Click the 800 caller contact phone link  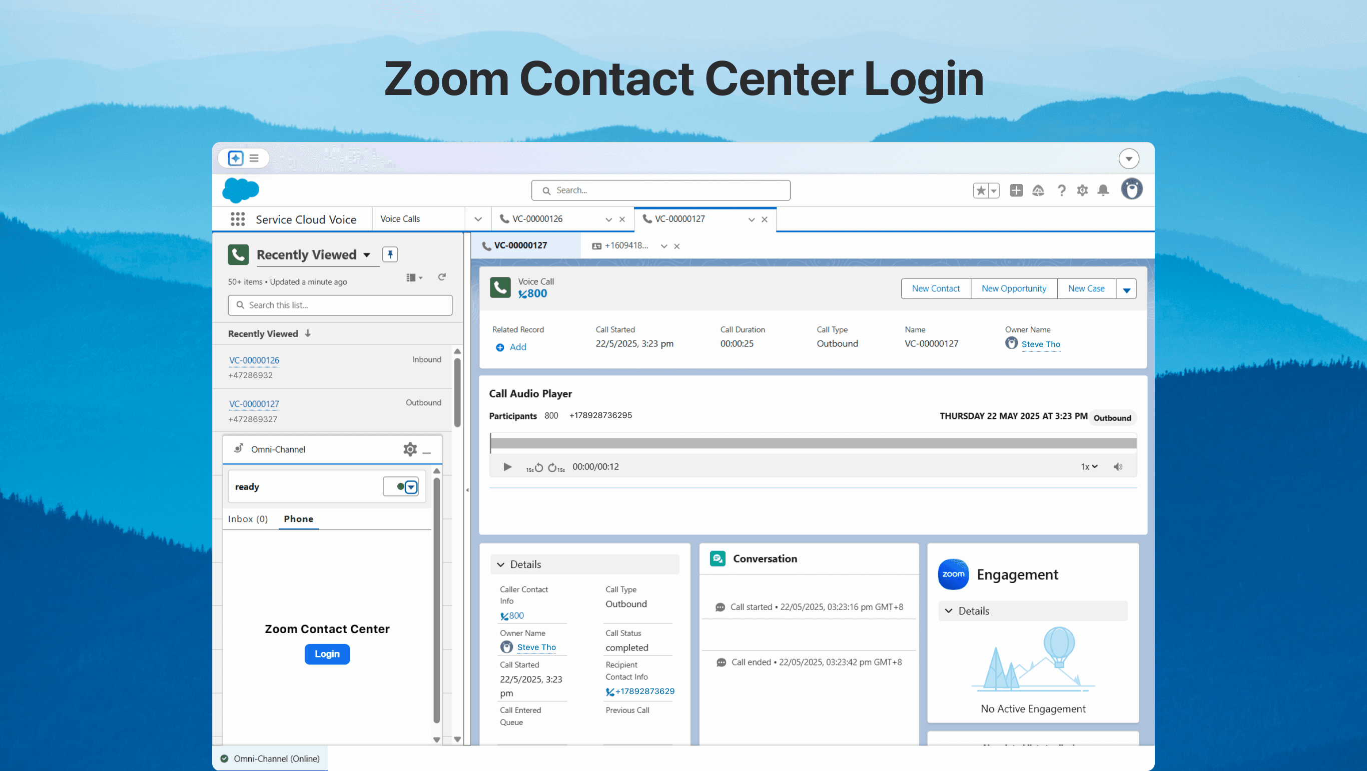512,616
